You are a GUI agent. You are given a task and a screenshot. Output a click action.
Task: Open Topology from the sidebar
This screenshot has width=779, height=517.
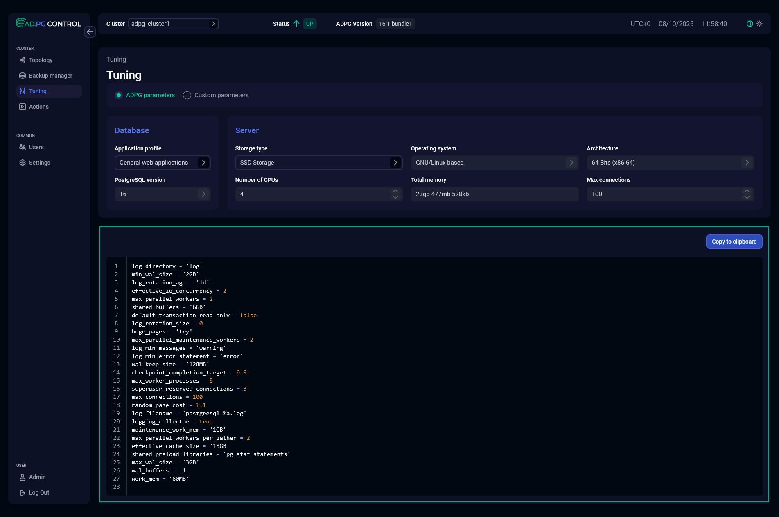(x=41, y=60)
